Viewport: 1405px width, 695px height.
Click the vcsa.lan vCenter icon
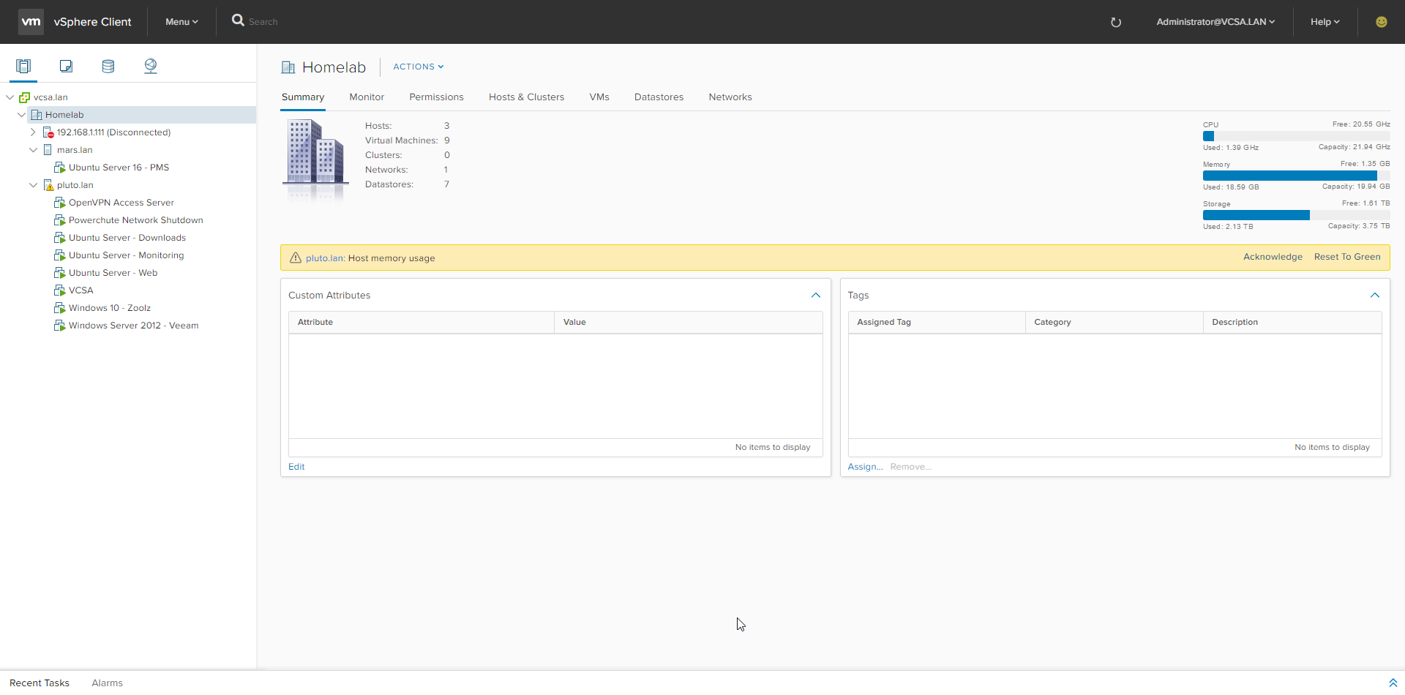pos(25,97)
